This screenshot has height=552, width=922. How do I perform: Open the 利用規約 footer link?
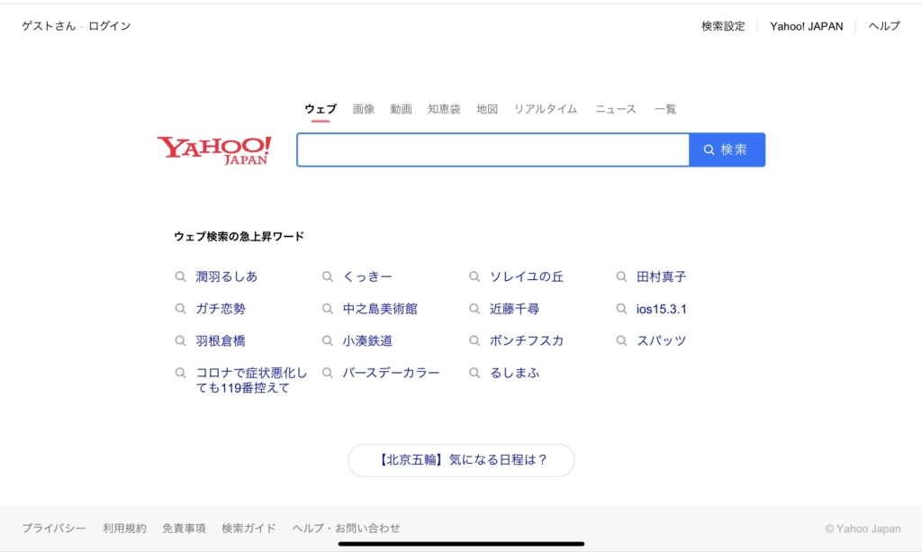[124, 528]
